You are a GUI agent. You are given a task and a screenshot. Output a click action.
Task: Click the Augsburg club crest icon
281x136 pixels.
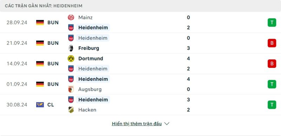tap(71, 89)
